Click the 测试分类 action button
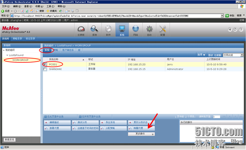 (85, 122)
